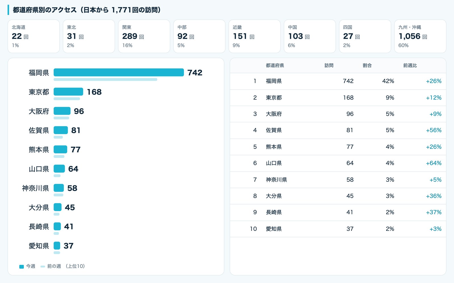Image resolution: width=454 pixels, height=283 pixels.
Task: Click the 佐賀県 chart bar
Action: click(x=61, y=130)
